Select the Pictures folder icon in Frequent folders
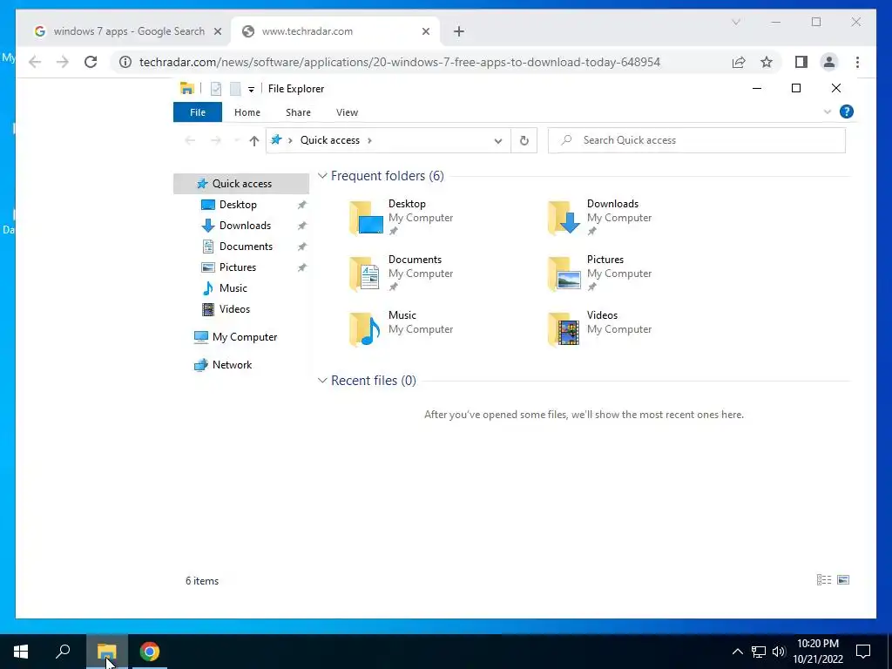Image resolution: width=892 pixels, height=669 pixels. coord(564,273)
